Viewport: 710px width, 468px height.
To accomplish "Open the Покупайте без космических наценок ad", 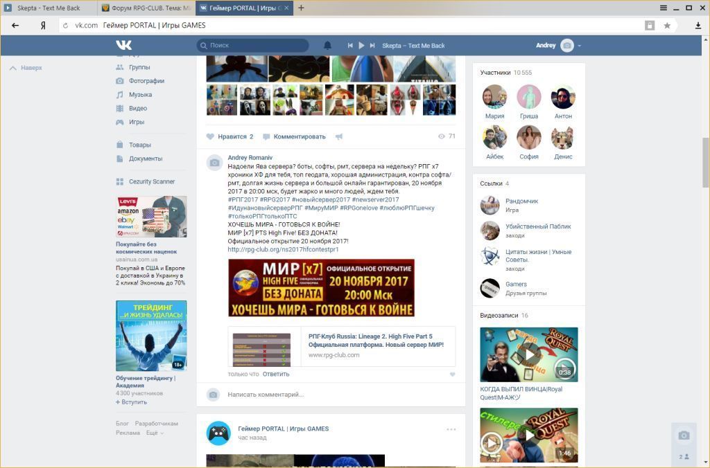I will (146, 248).
